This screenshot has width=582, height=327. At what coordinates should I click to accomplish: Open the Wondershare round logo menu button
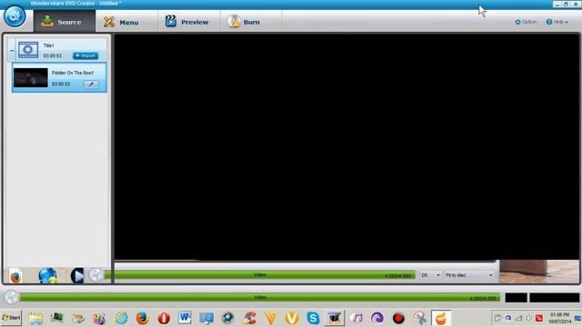pyautogui.click(x=15, y=16)
